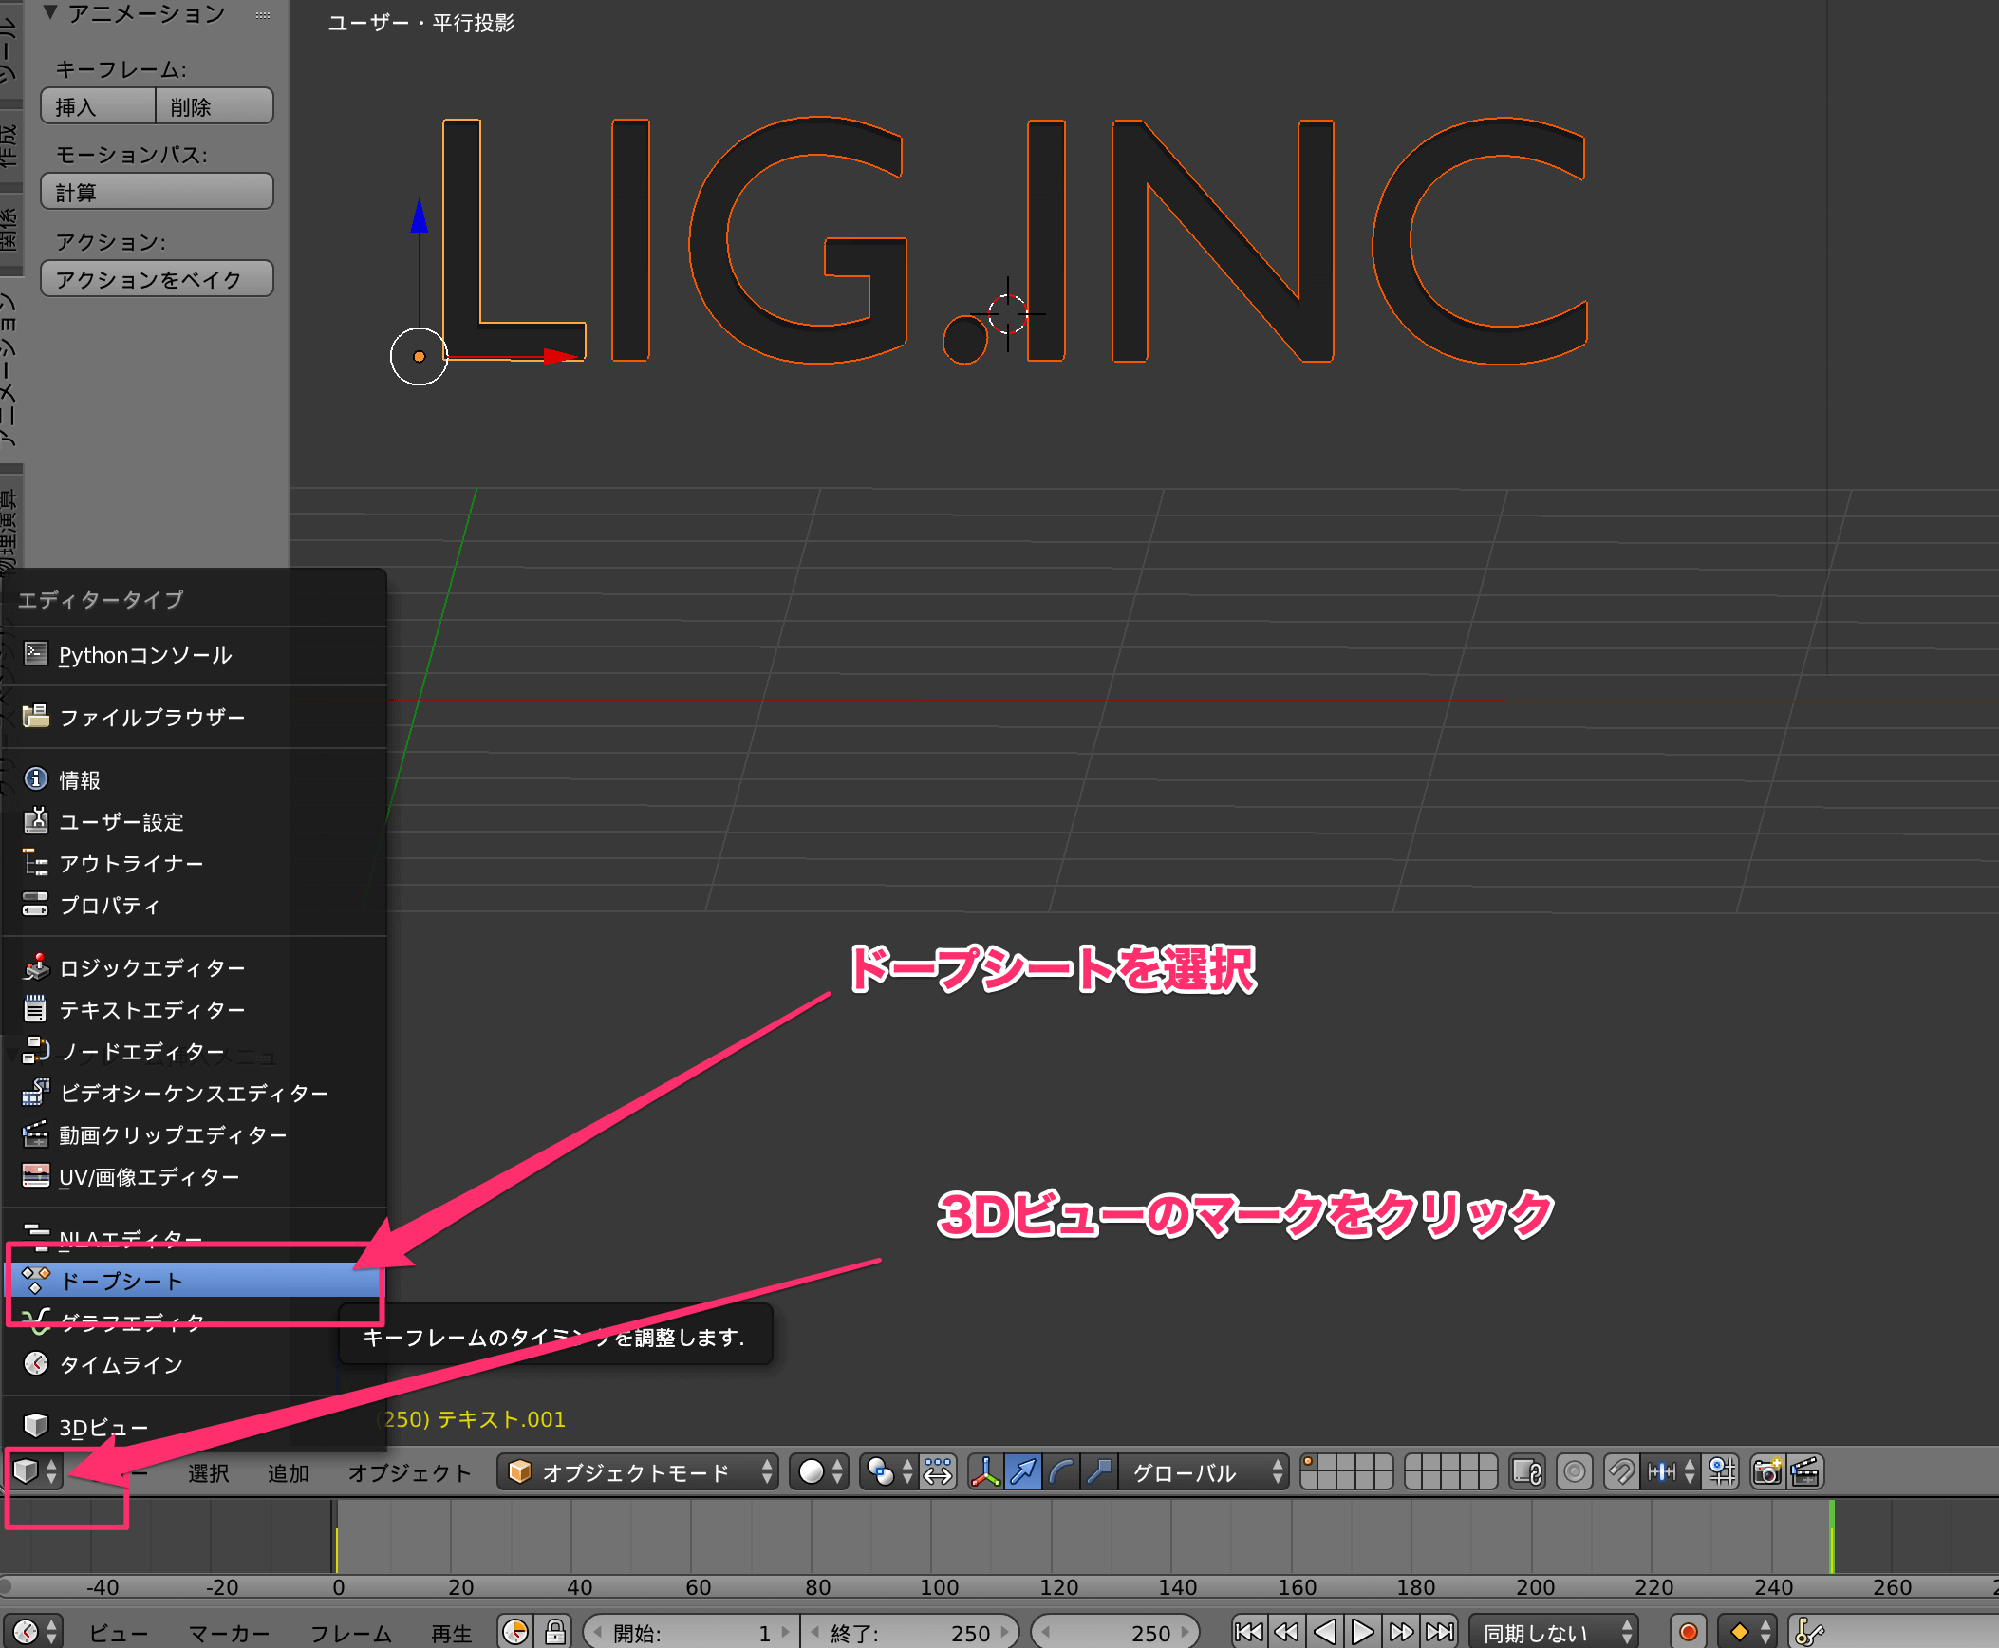1999x1648 pixels.
Task: Open the 同期しない sync dropdown
Action: point(1554,1632)
